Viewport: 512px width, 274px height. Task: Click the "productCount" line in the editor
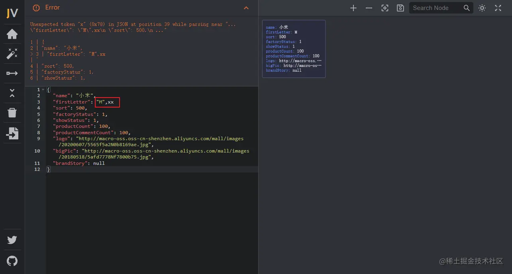click(81, 126)
